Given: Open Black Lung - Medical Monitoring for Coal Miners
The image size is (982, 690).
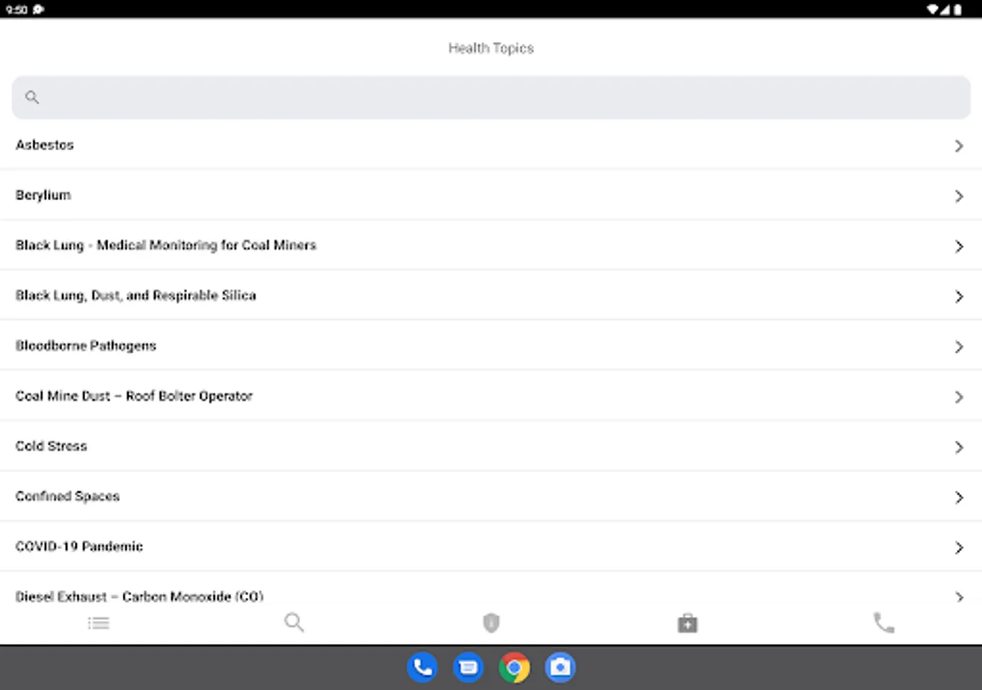Looking at the screenshot, I should coord(491,245).
